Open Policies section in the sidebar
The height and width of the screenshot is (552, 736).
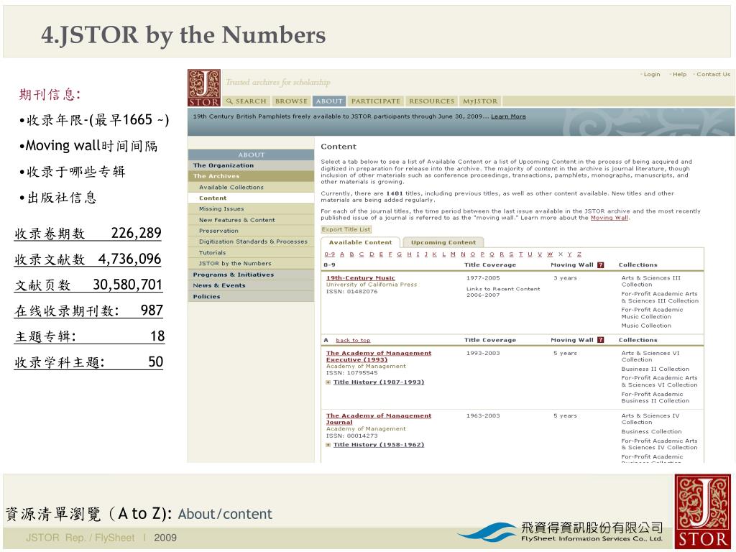coord(251,297)
